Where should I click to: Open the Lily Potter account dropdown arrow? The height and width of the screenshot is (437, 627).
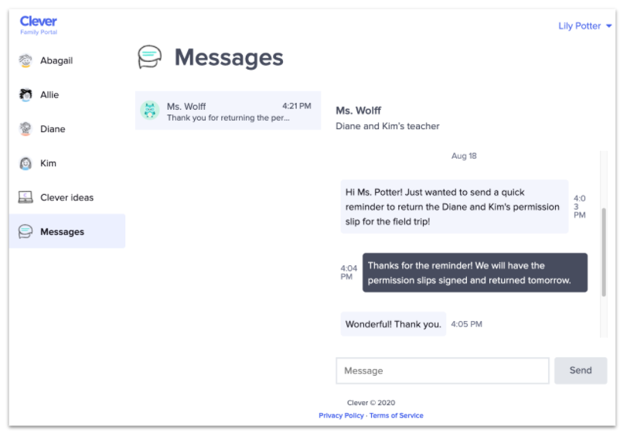click(x=609, y=26)
